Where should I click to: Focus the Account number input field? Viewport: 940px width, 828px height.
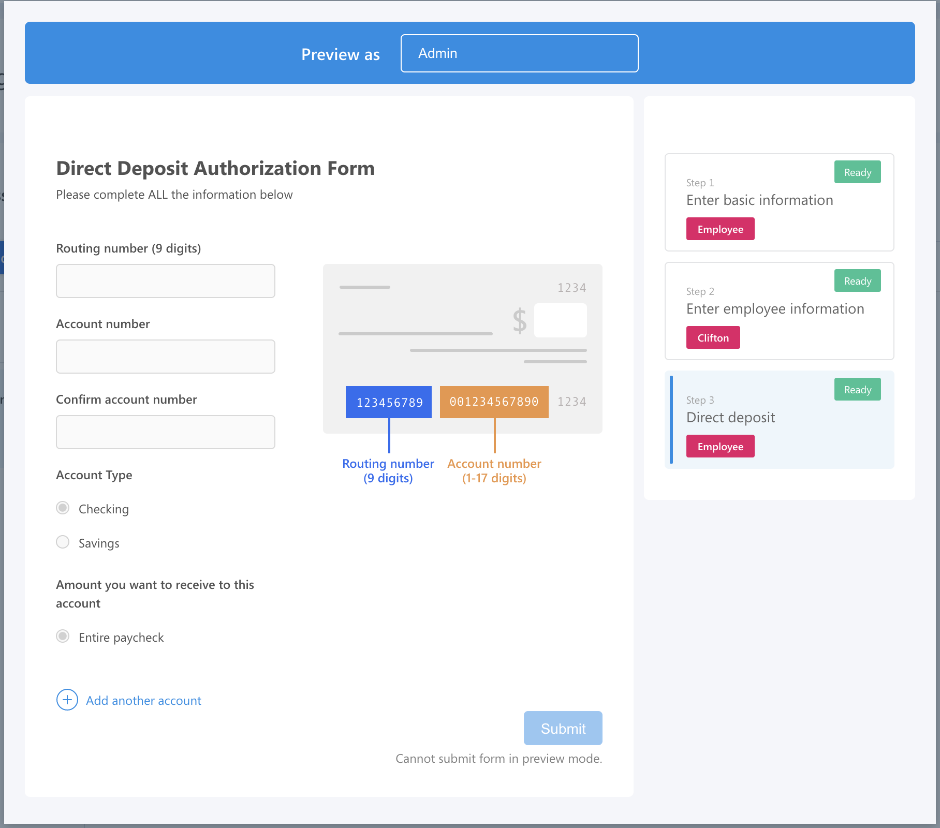[x=165, y=357]
